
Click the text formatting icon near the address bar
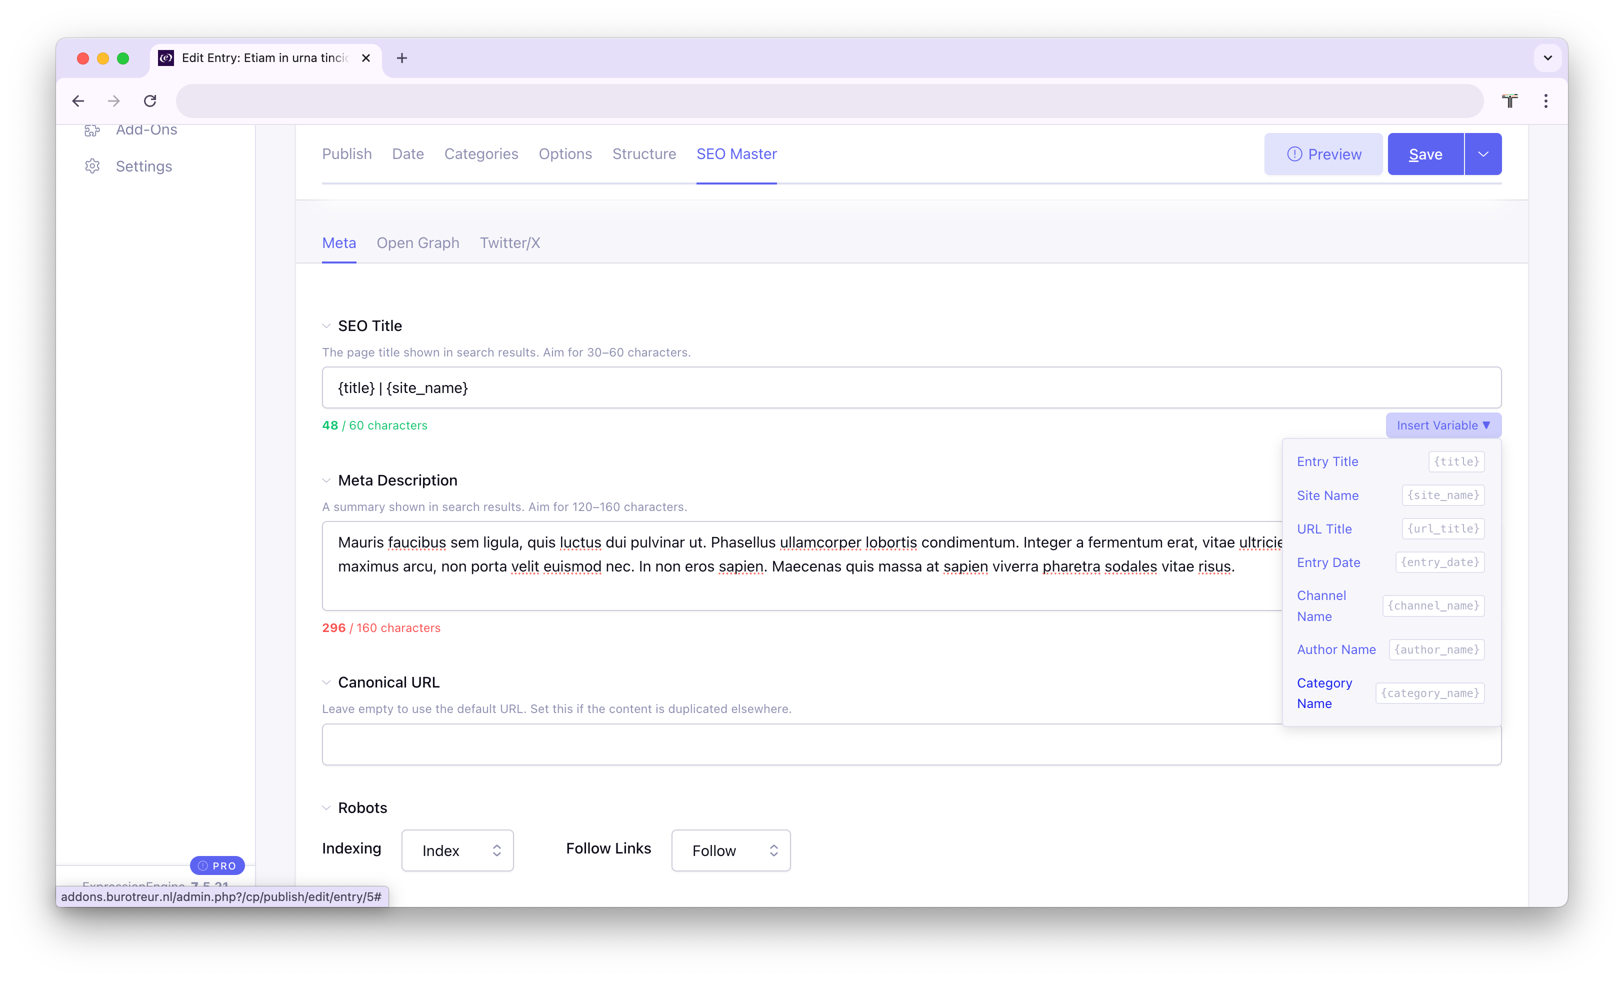tap(1510, 100)
